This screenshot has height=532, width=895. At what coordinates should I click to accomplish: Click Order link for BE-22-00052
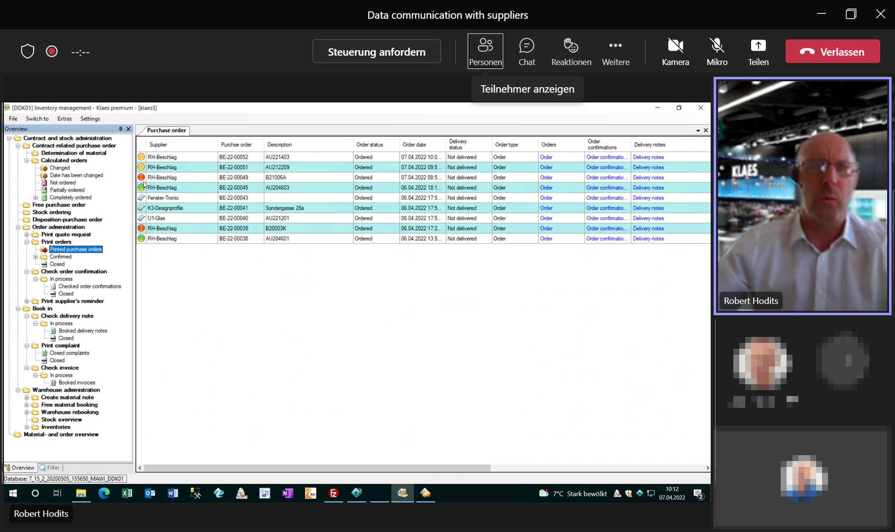pyautogui.click(x=546, y=157)
